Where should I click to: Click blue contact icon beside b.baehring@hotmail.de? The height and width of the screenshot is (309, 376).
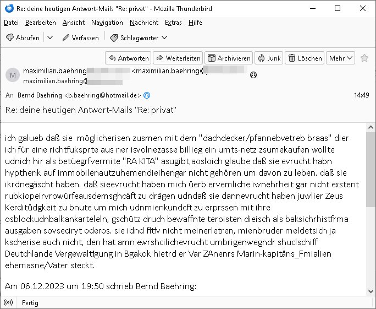point(147,95)
